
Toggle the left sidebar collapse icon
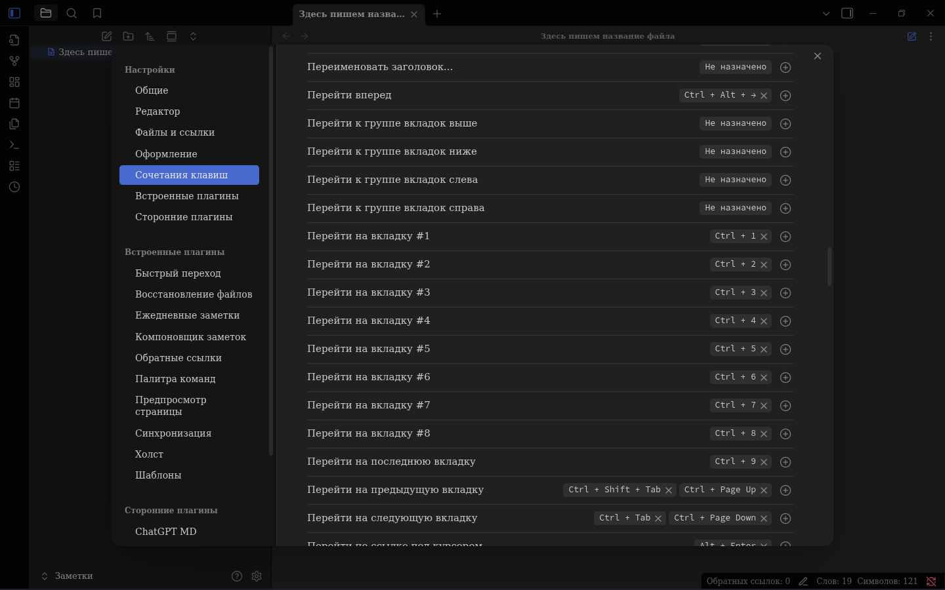click(14, 13)
